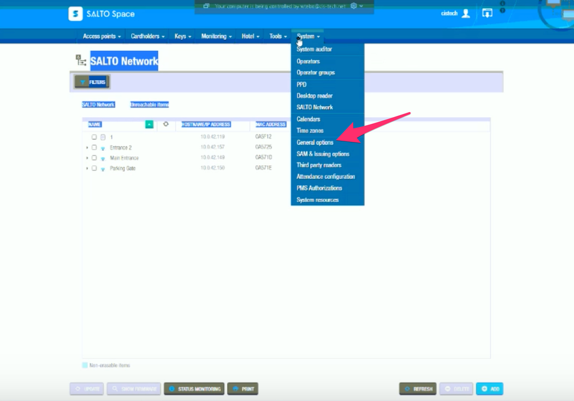Click the refresh status column icon

(x=166, y=124)
